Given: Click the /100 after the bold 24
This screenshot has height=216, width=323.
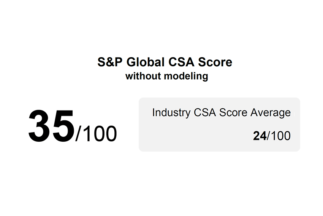Looking at the screenshot, I should click(x=279, y=136).
